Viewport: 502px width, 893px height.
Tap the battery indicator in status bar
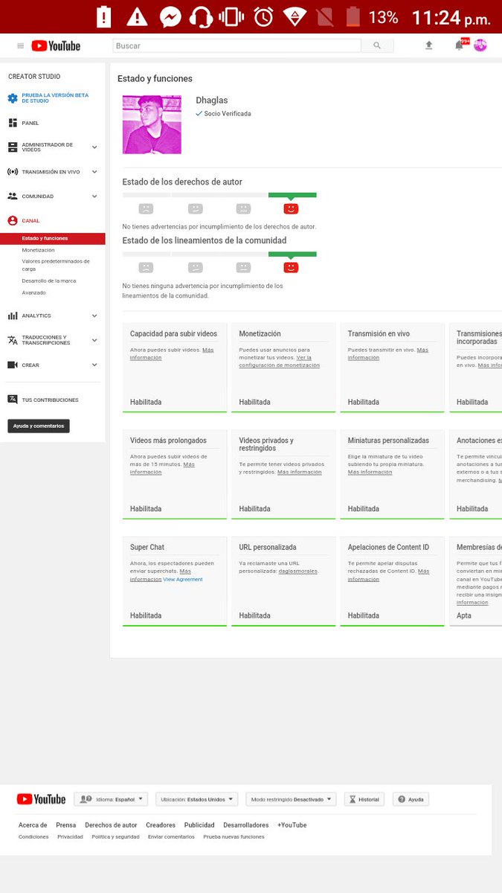click(353, 16)
